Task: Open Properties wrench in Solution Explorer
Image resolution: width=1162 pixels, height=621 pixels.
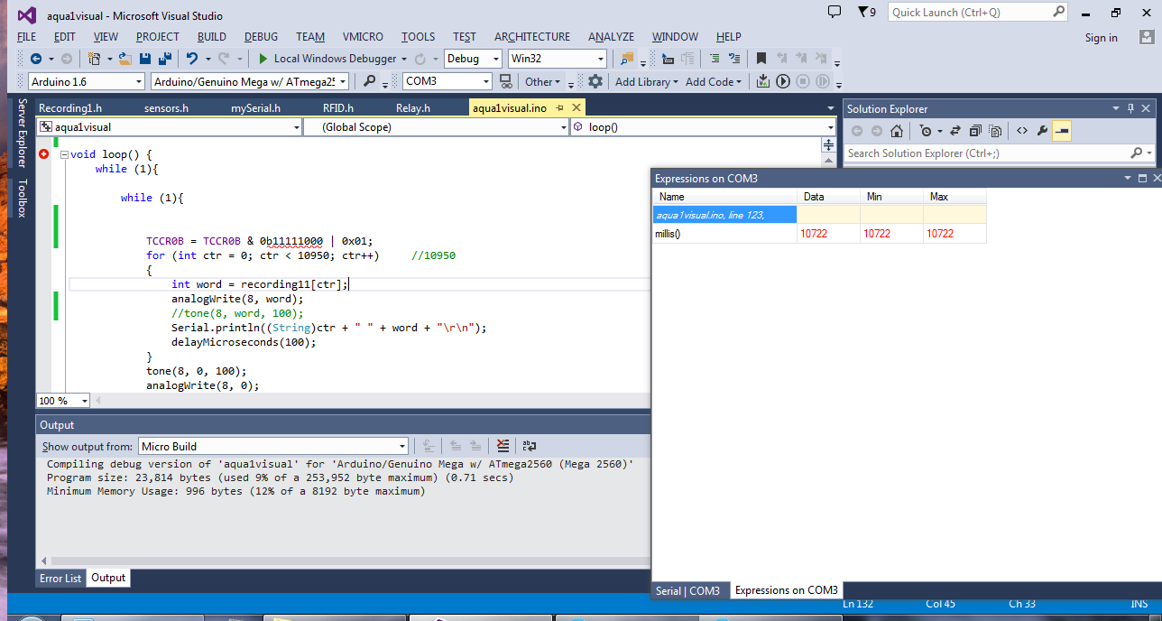Action: [x=1042, y=131]
